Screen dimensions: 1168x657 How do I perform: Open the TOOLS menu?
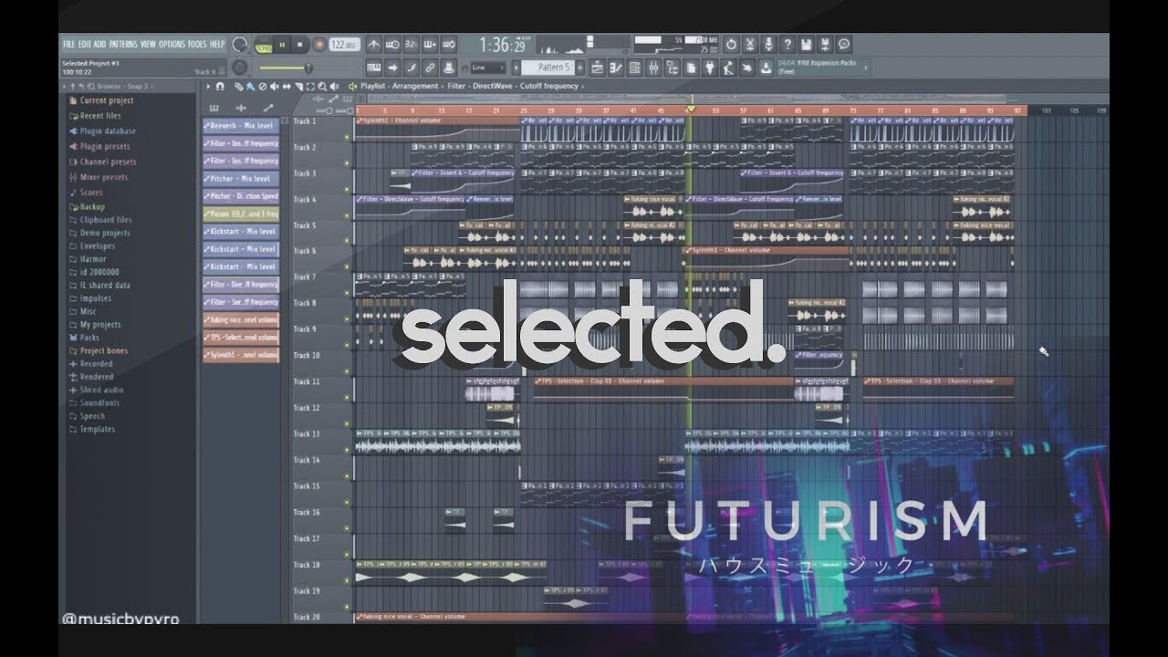pos(197,45)
